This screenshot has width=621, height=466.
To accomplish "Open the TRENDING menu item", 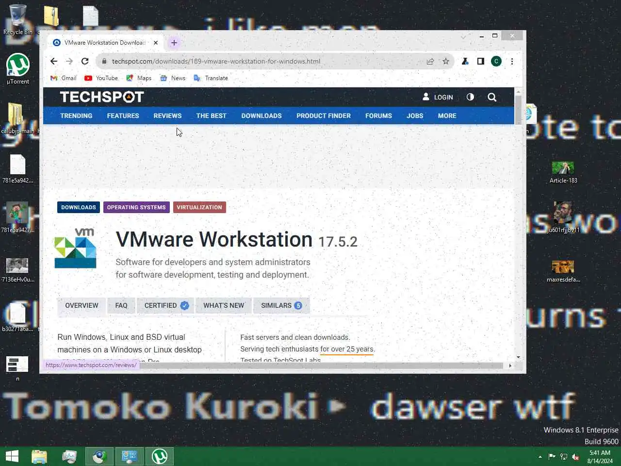I will (76, 116).
